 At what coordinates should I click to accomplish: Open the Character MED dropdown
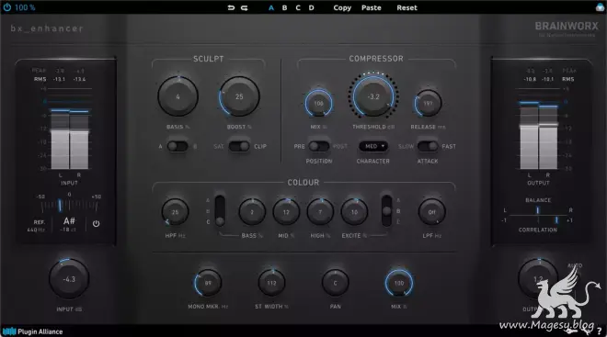373,146
